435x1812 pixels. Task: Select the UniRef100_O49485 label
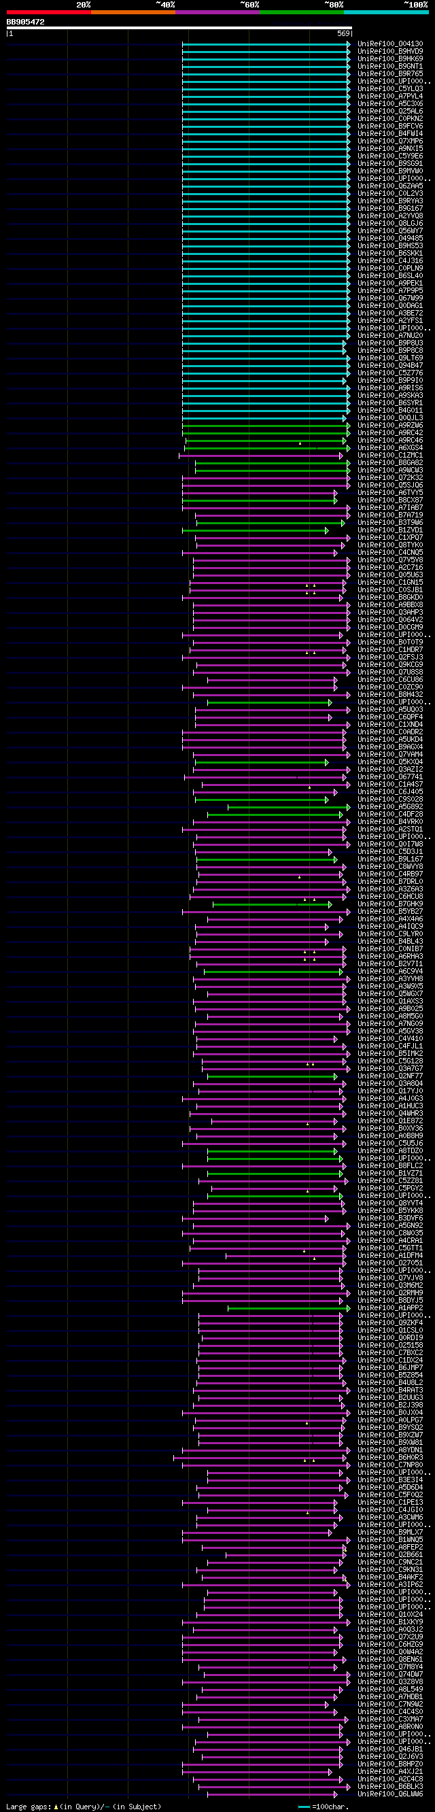click(390, 239)
